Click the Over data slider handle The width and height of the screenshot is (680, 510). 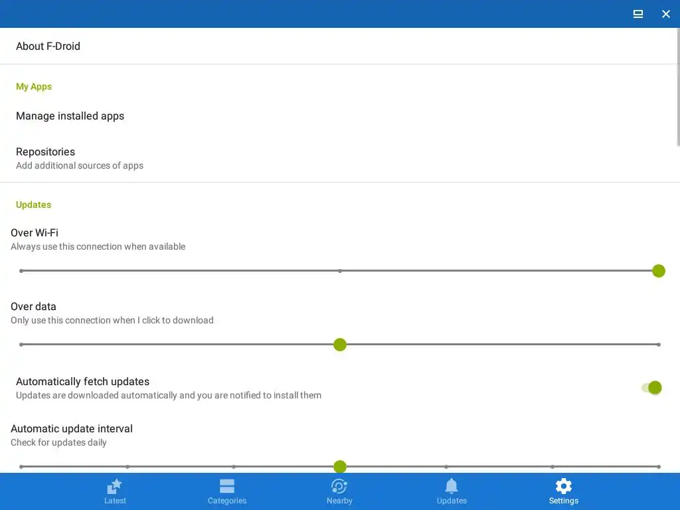(340, 345)
